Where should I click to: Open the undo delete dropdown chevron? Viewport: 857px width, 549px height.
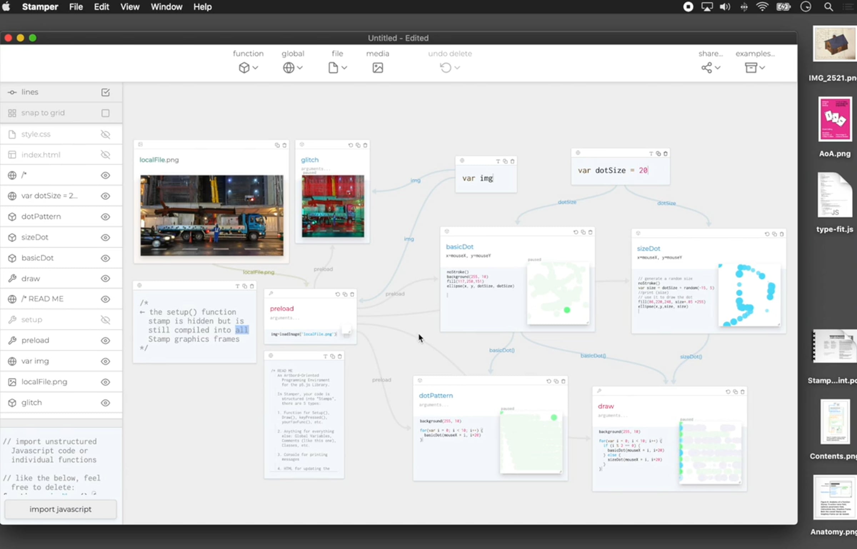[x=457, y=68]
